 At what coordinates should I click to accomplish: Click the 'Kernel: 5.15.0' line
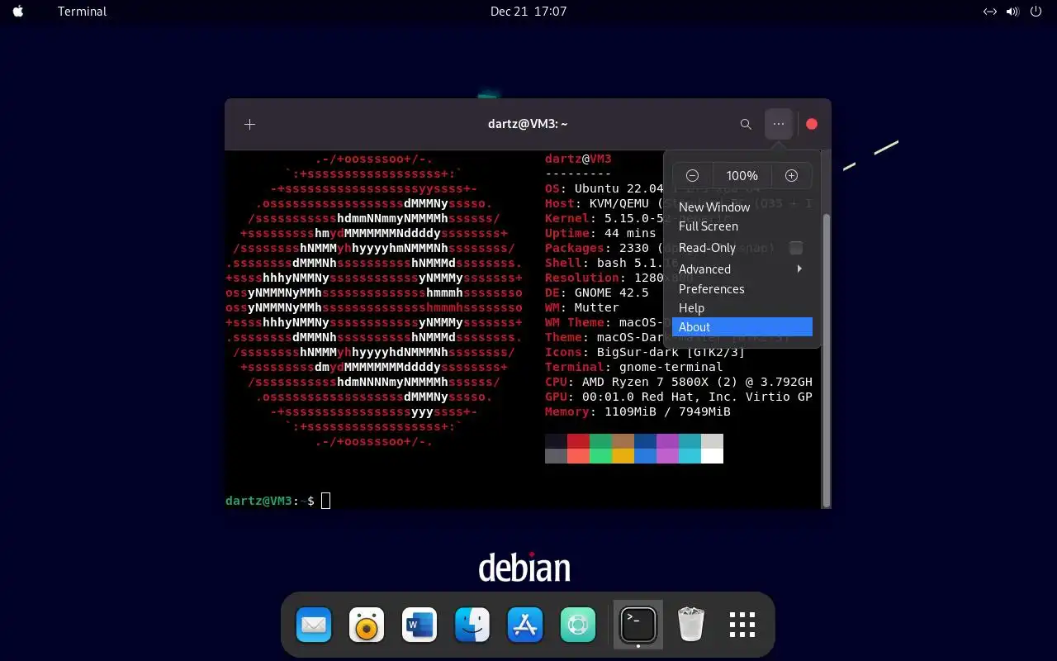coord(604,218)
